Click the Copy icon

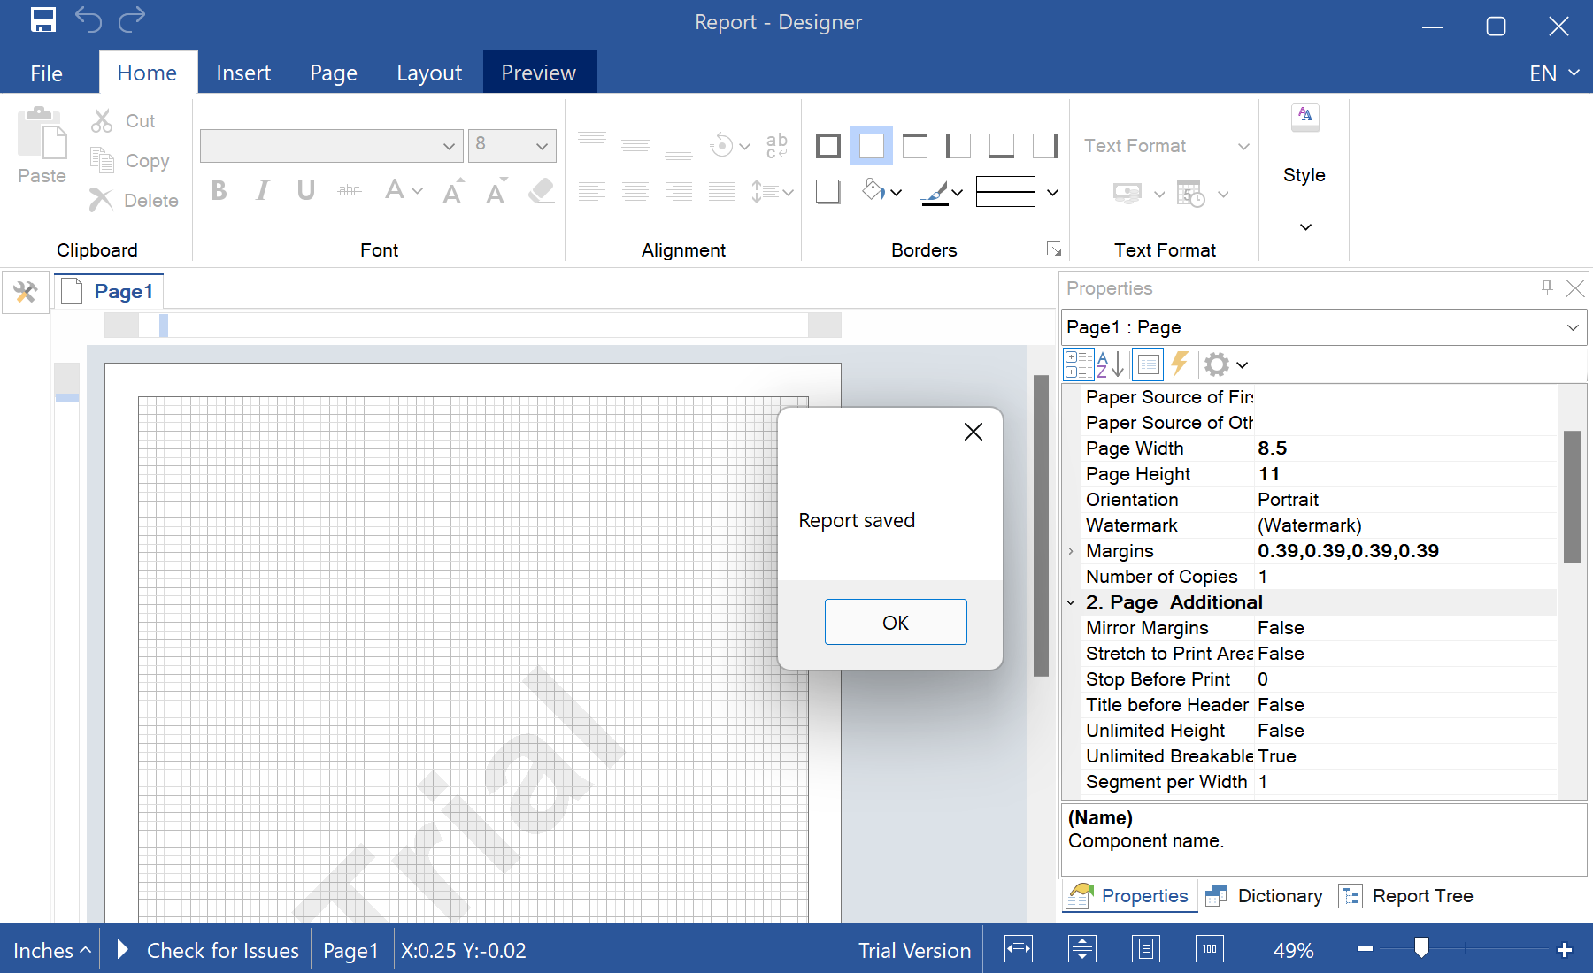click(x=102, y=160)
